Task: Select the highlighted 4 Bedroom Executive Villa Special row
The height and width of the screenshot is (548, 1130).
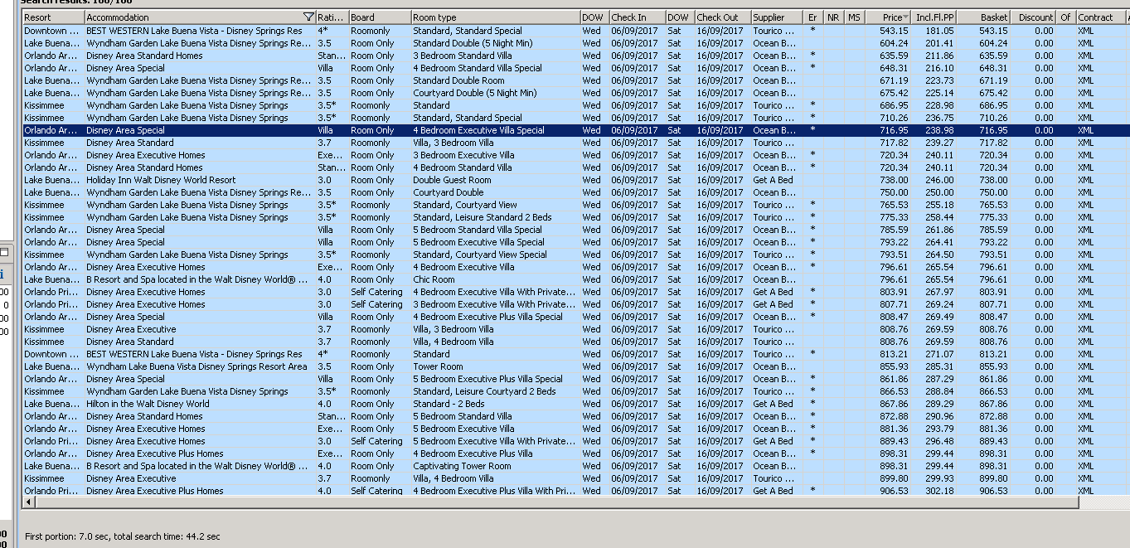Action: (575, 130)
